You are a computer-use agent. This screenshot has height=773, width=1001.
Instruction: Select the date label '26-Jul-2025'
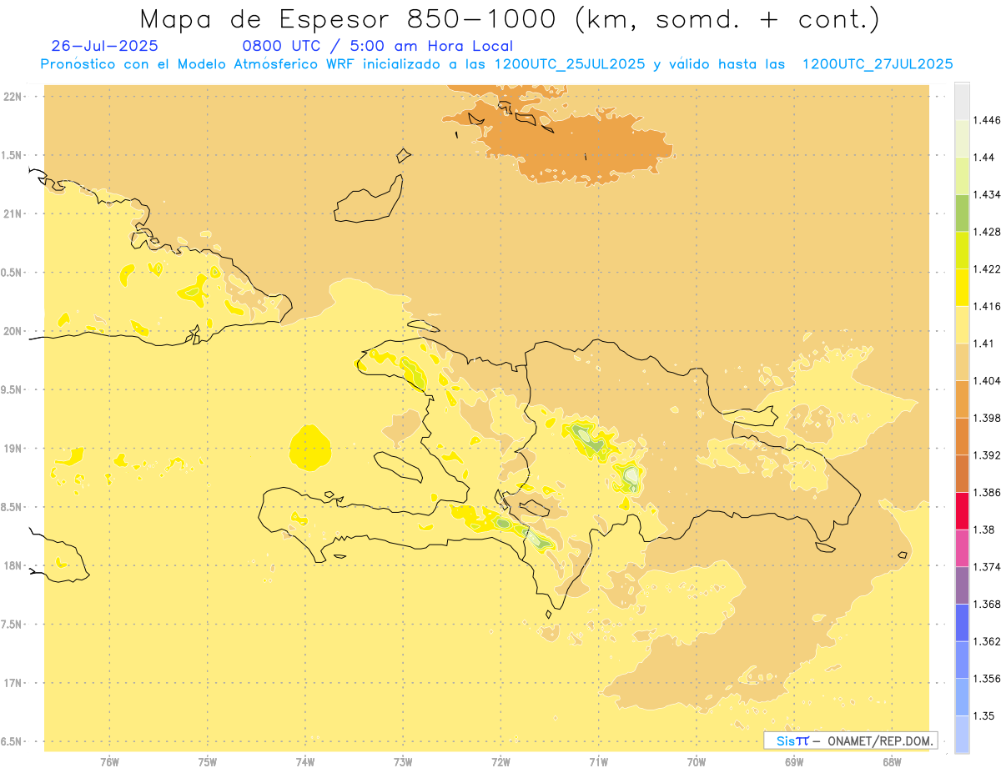(104, 46)
